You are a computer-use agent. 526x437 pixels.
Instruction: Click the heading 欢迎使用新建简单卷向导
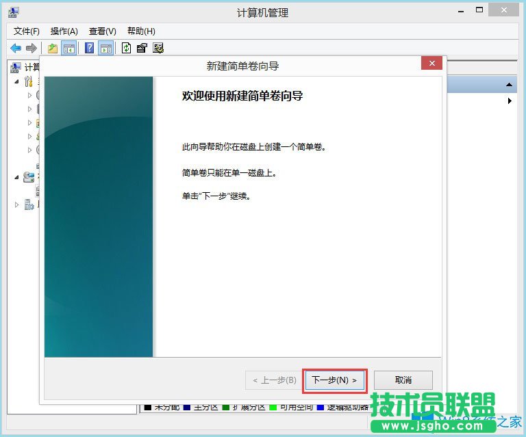[242, 96]
